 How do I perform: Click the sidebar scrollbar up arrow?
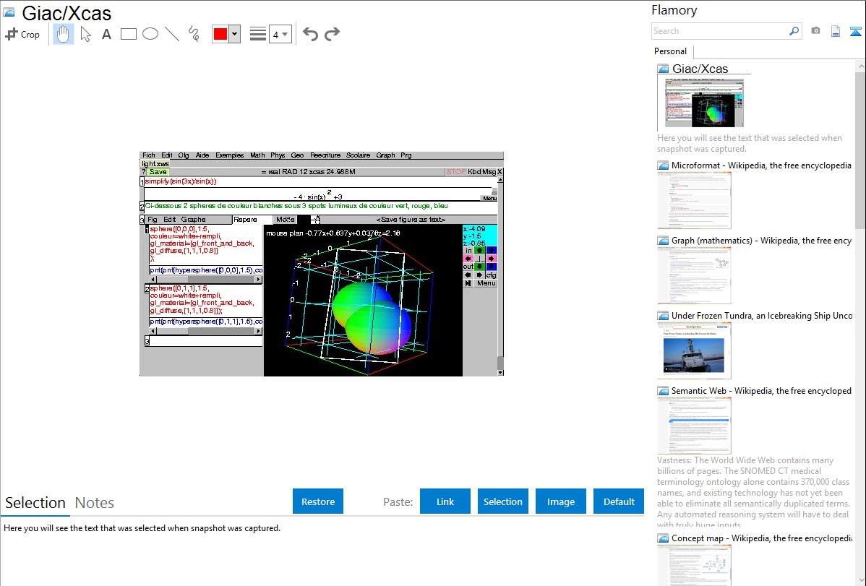click(861, 66)
